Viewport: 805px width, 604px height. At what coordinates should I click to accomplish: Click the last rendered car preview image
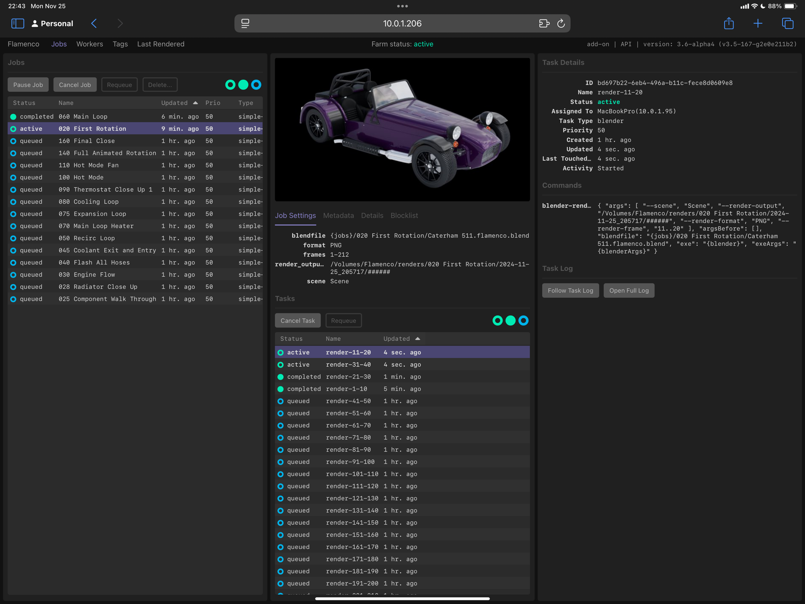402,129
